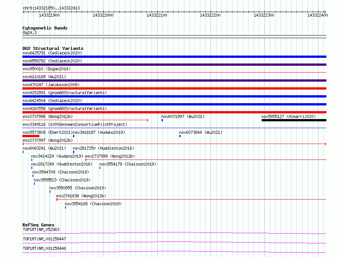Select nsv6073844 (Wu2021) label
Viewport: 337px width, 257px height.
click(201, 132)
